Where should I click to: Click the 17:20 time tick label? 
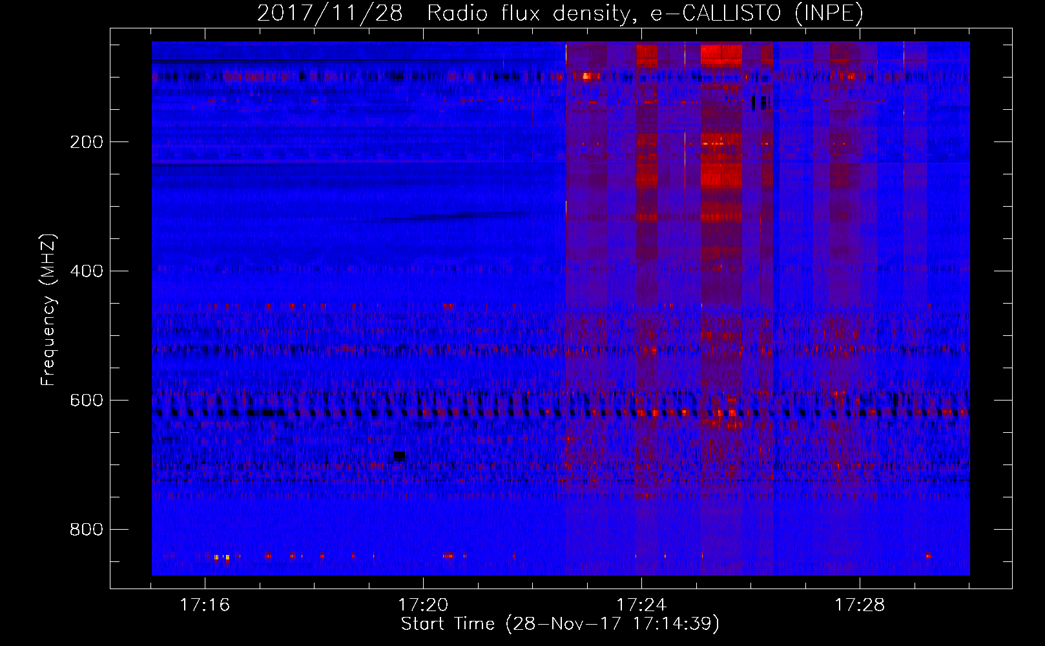pos(423,605)
